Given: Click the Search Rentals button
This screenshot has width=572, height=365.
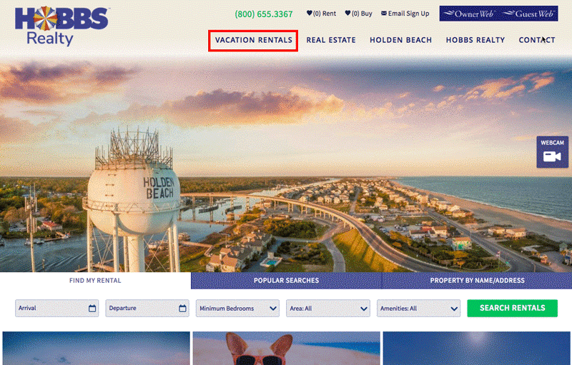Looking at the screenshot, I should 512,308.
